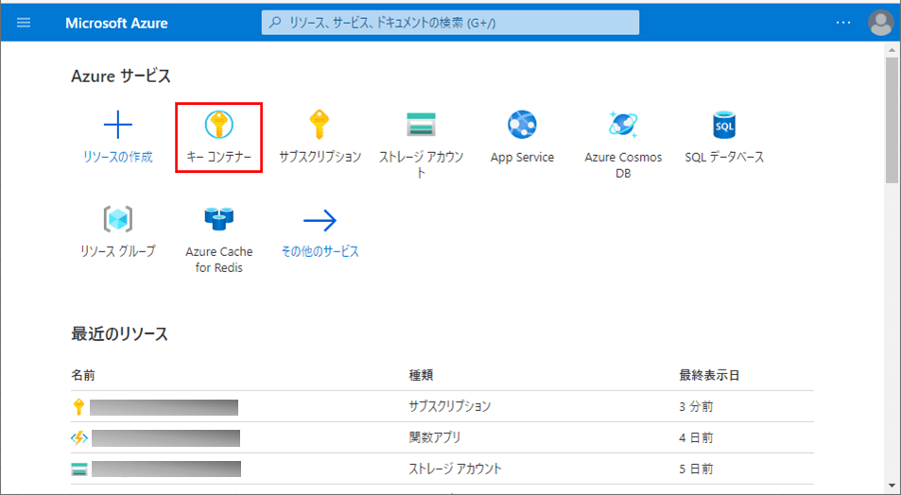Click the サブスクリプション service label
901x495 pixels.
pos(321,157)
